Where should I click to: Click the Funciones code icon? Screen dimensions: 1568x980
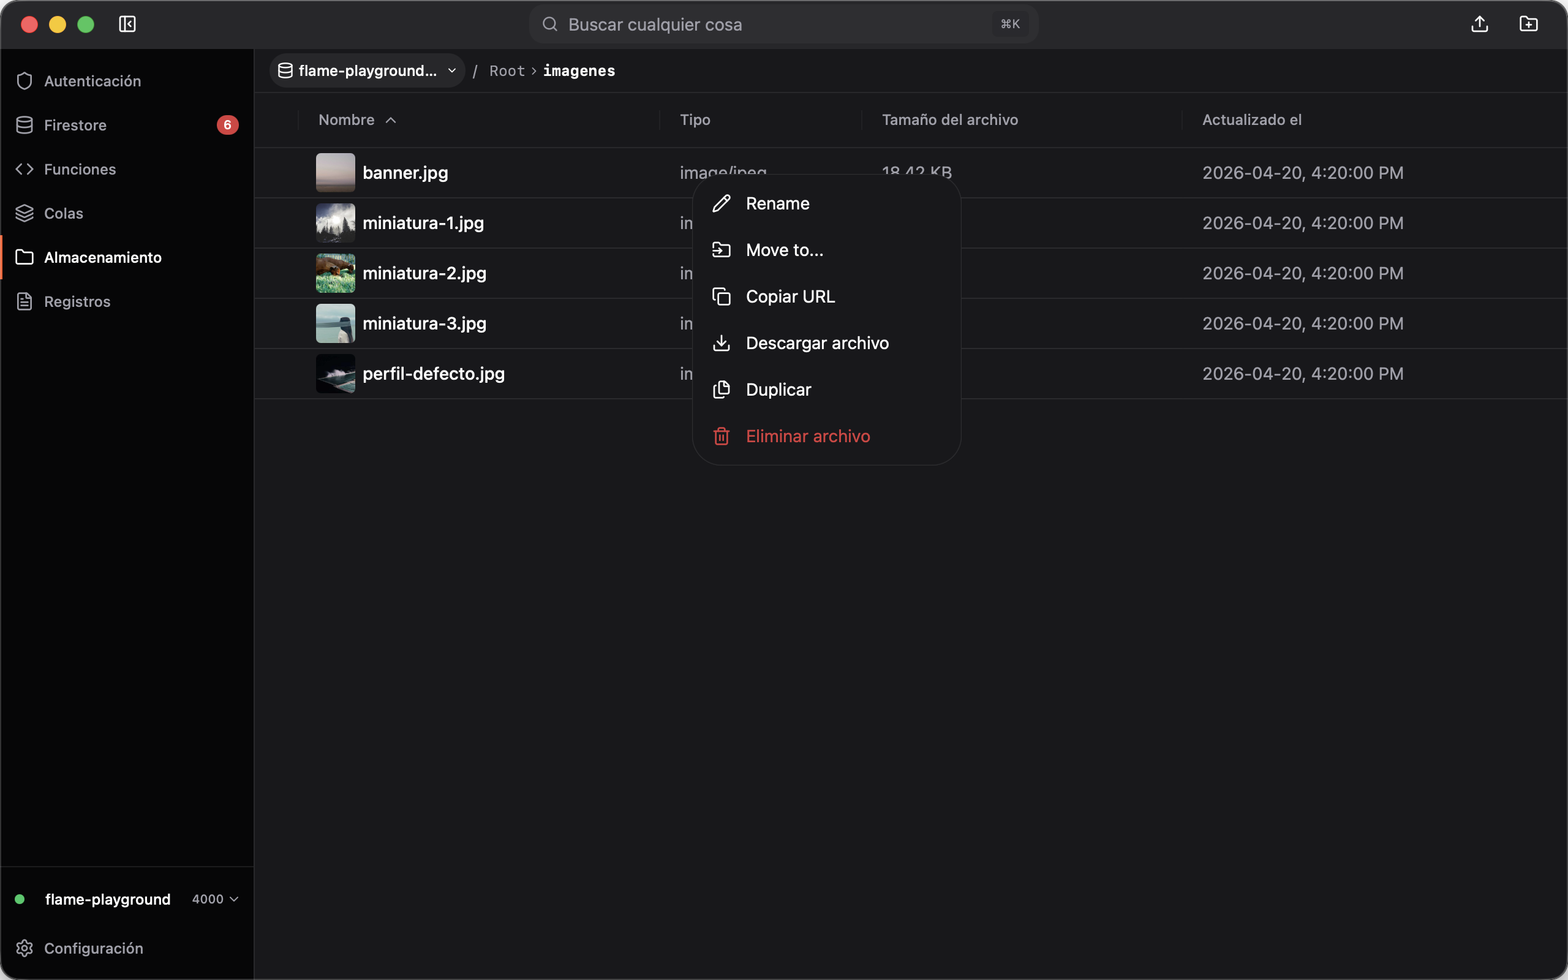(x=24, y=169)
